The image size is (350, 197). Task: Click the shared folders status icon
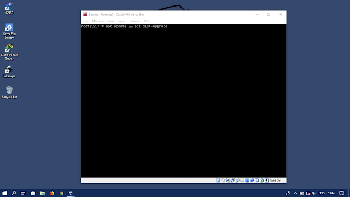[x=242, y=181]
